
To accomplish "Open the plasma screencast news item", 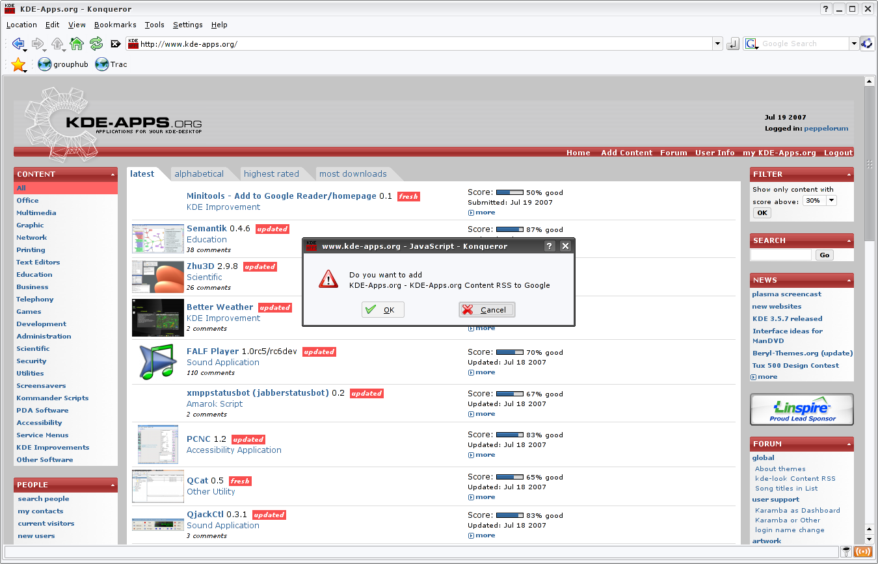I will [786, 294].
